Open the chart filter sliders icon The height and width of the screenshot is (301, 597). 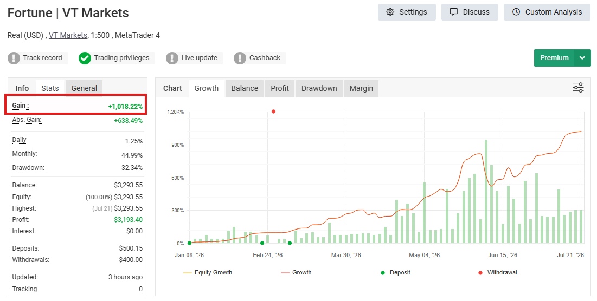coord(578,87)
